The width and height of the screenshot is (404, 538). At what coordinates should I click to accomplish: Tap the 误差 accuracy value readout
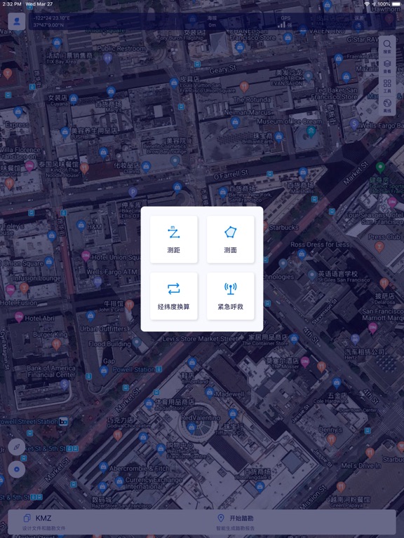pyautogui.click(x=359, y=21)
